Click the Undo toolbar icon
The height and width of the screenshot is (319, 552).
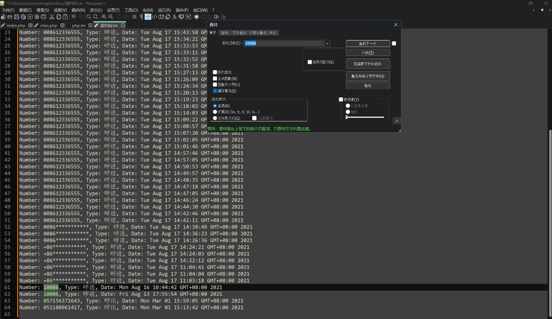(74, 17)
